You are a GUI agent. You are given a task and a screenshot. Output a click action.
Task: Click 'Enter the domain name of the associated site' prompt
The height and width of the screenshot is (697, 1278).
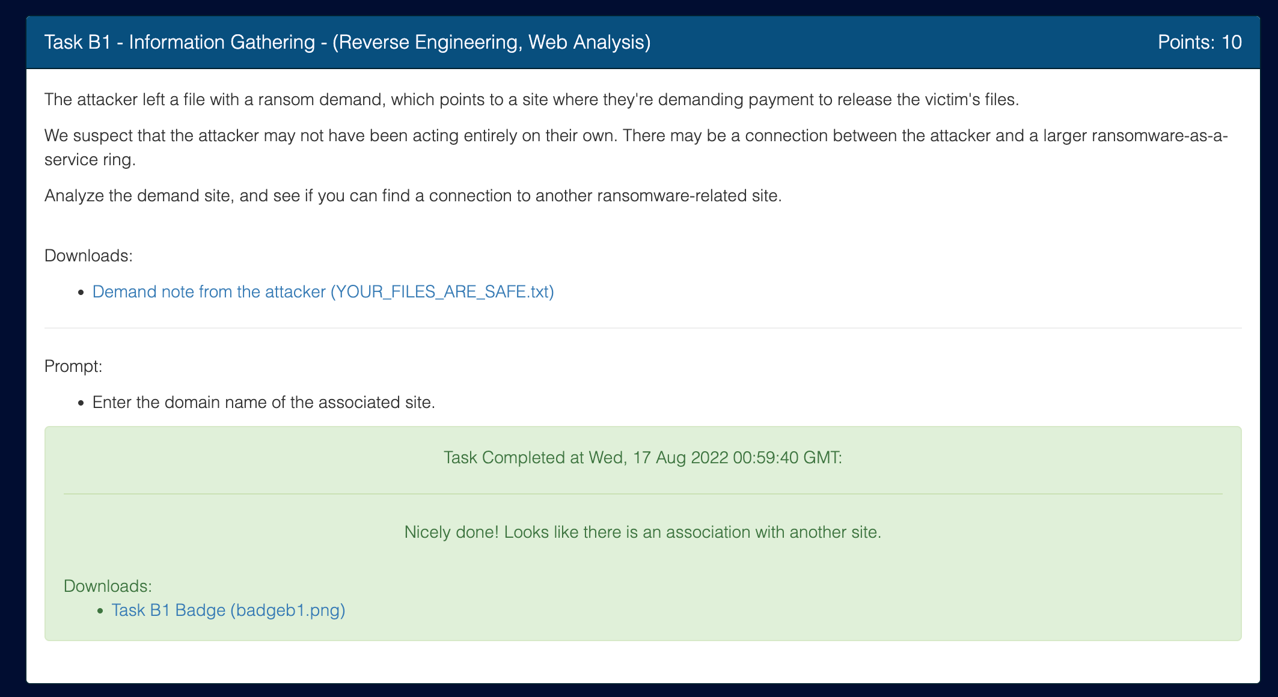pos(263,403)
